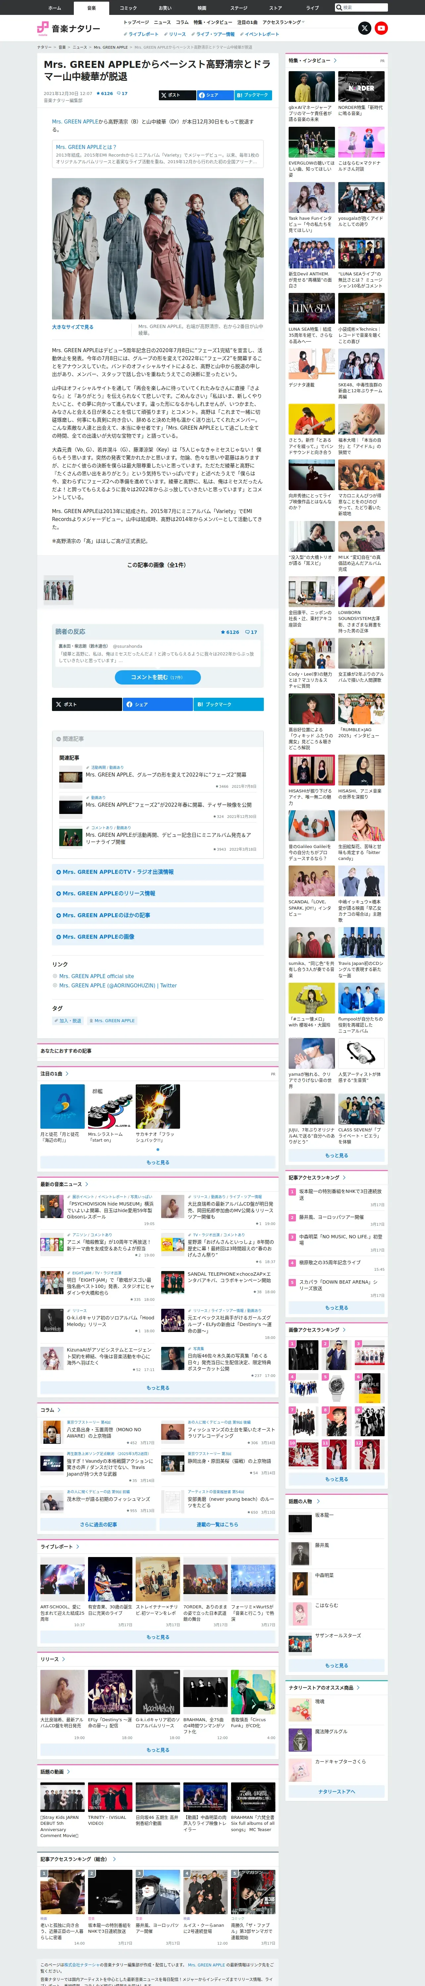Click comment bubble 17 in 読者の反応 box
425x1986 pixels.
(x=252, y=632)
